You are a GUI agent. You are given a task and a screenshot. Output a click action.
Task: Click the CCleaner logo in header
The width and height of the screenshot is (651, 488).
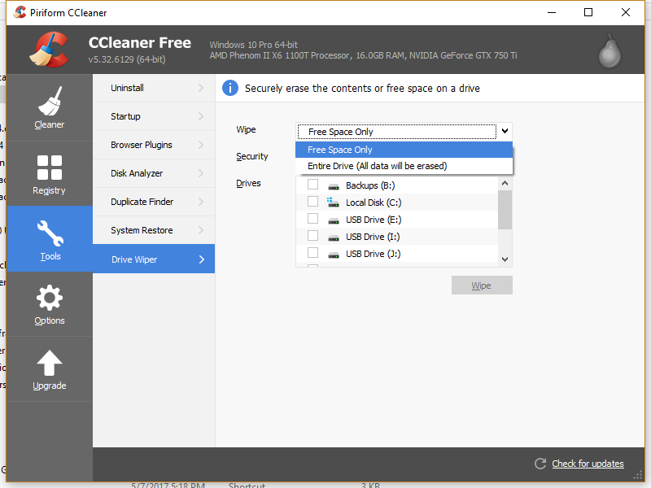coord(49,50)
